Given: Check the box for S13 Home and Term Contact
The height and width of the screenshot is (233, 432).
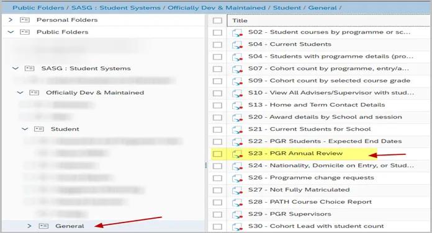Looking at the screenshot, I should (x=217, y=105).
